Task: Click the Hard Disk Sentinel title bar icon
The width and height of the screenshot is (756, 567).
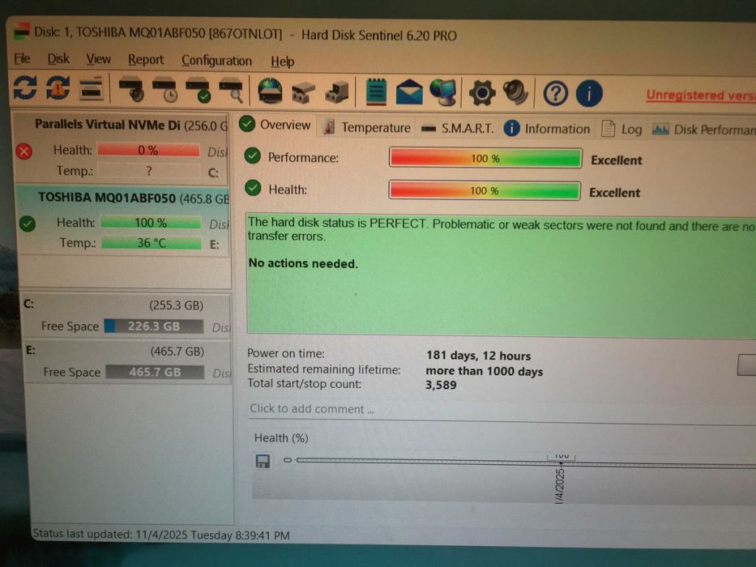Action: [21, 31]
